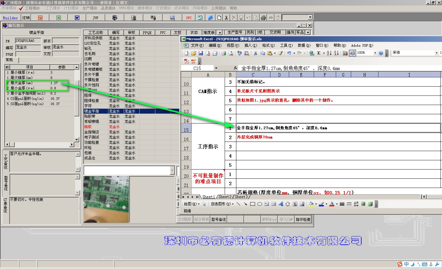
Task: Click the Print Preview icon in Excel
Action: coord(231,53)
